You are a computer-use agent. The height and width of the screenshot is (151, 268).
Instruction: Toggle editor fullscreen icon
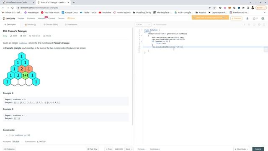click(x=264, y=25)
